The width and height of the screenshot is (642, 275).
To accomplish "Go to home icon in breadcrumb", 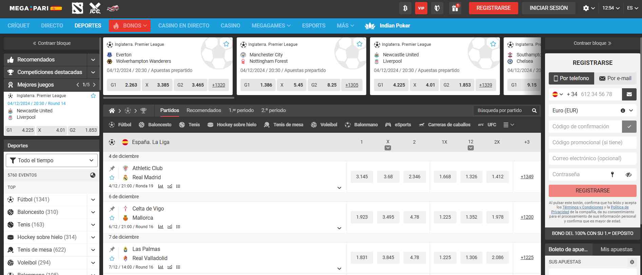I will (x=112, y=111).
